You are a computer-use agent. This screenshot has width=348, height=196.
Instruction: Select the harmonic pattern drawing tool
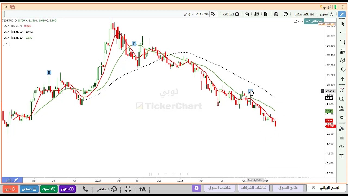(343, 61)
